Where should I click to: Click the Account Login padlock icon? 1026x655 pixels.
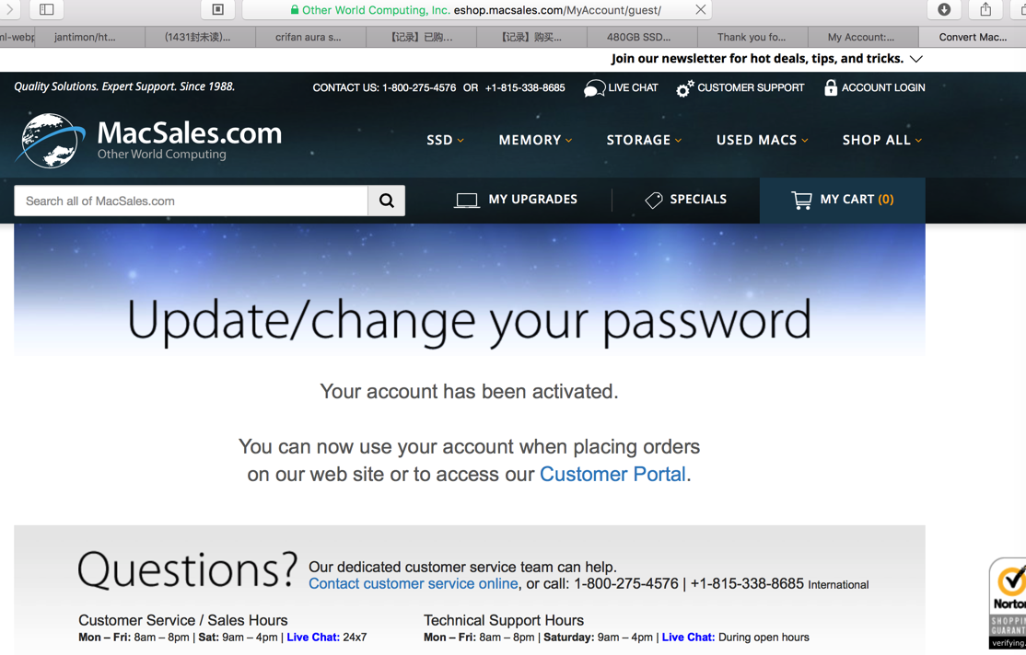pos(831,87)
